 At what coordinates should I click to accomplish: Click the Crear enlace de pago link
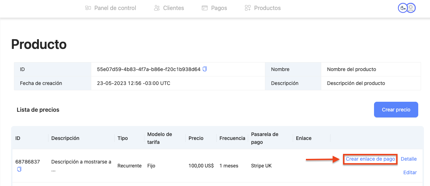click(x=370, y=159)
